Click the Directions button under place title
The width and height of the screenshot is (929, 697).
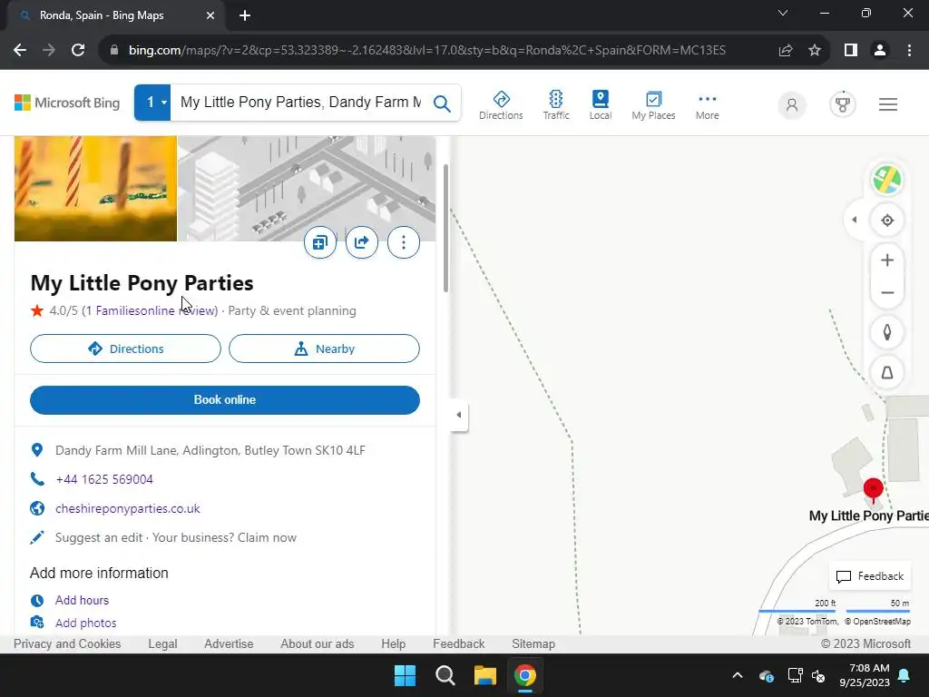pyautogui.click(x=125, y=348)
